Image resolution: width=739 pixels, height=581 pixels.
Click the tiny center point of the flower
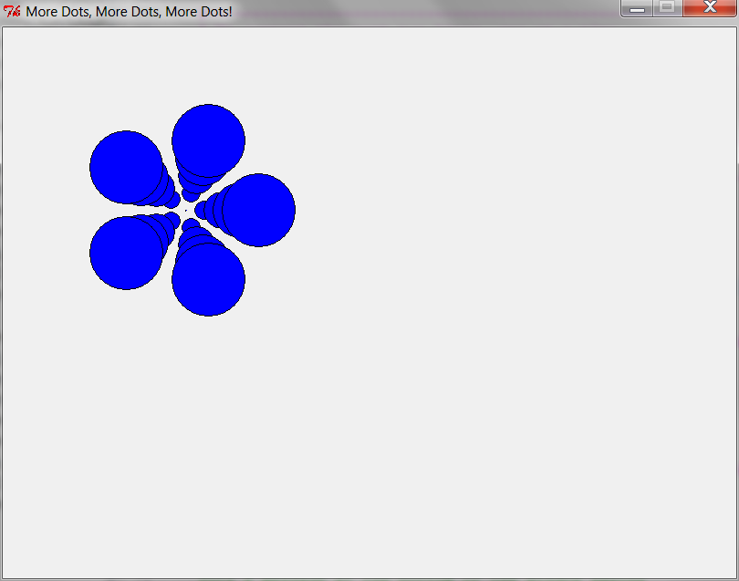coord(185,210)
